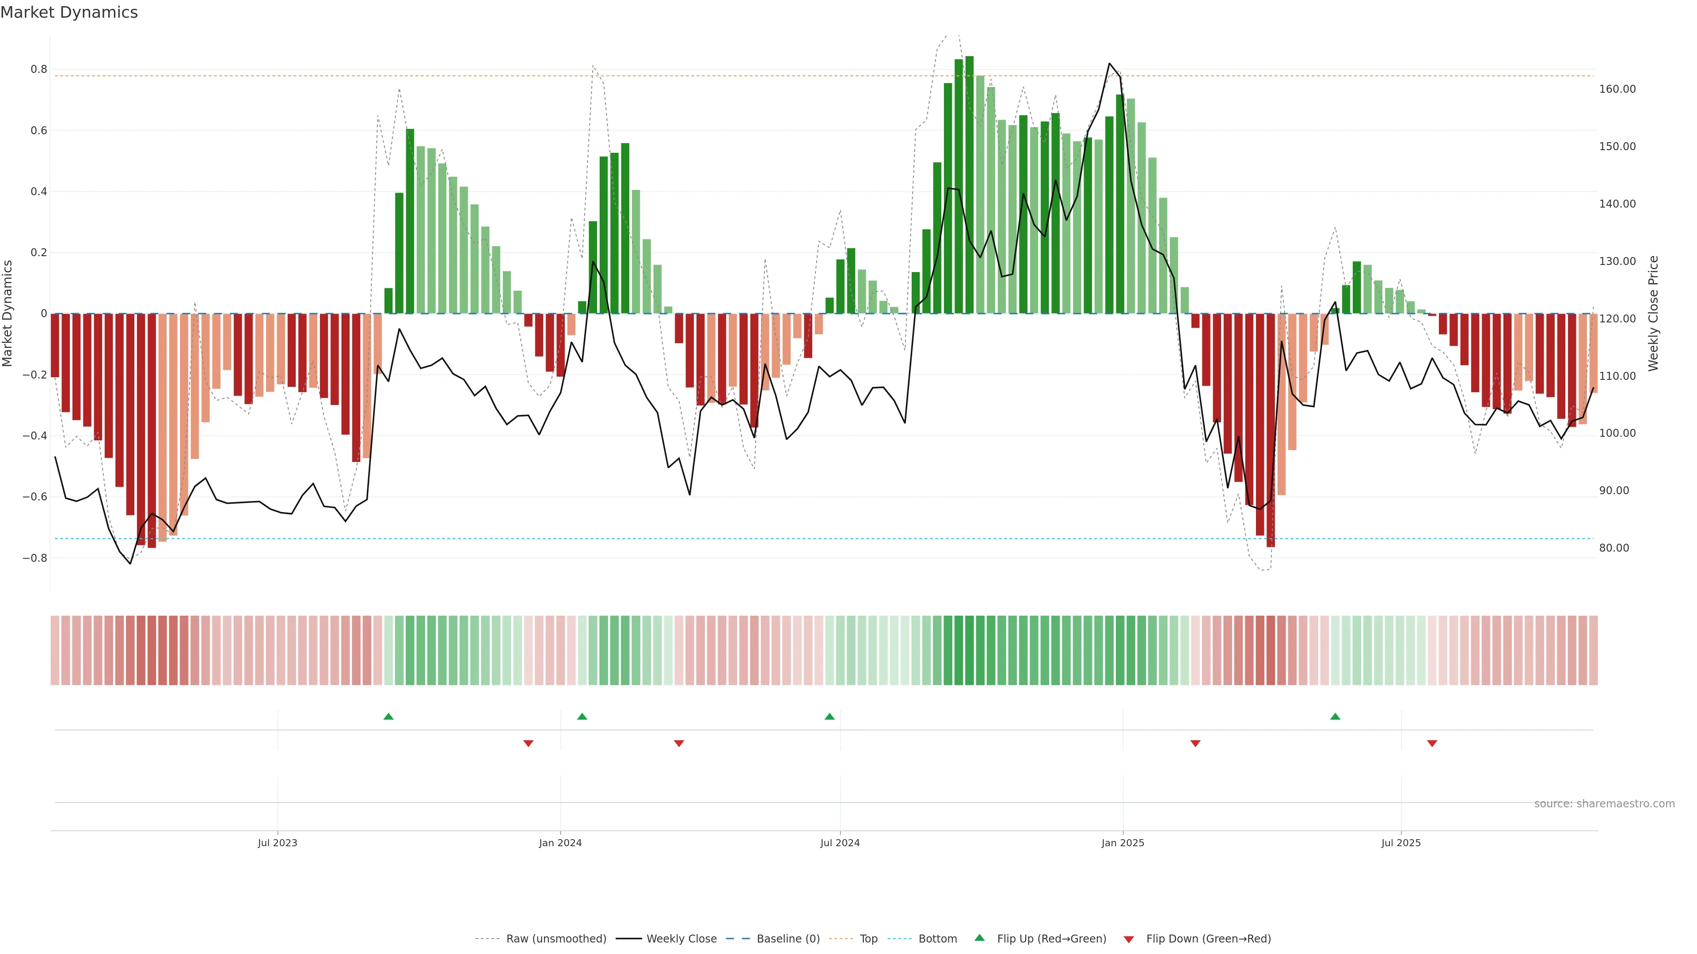
Task: Click the Weekly Close Price axis title
Action: (x=1653, y=314)
